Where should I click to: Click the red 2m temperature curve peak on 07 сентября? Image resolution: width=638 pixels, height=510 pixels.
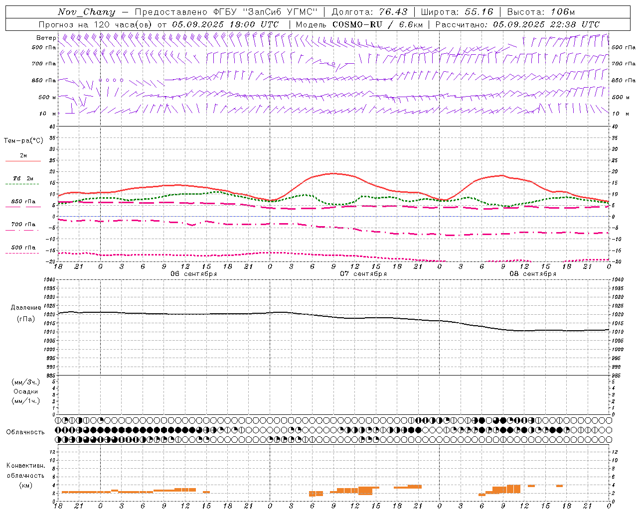point(333,173)
